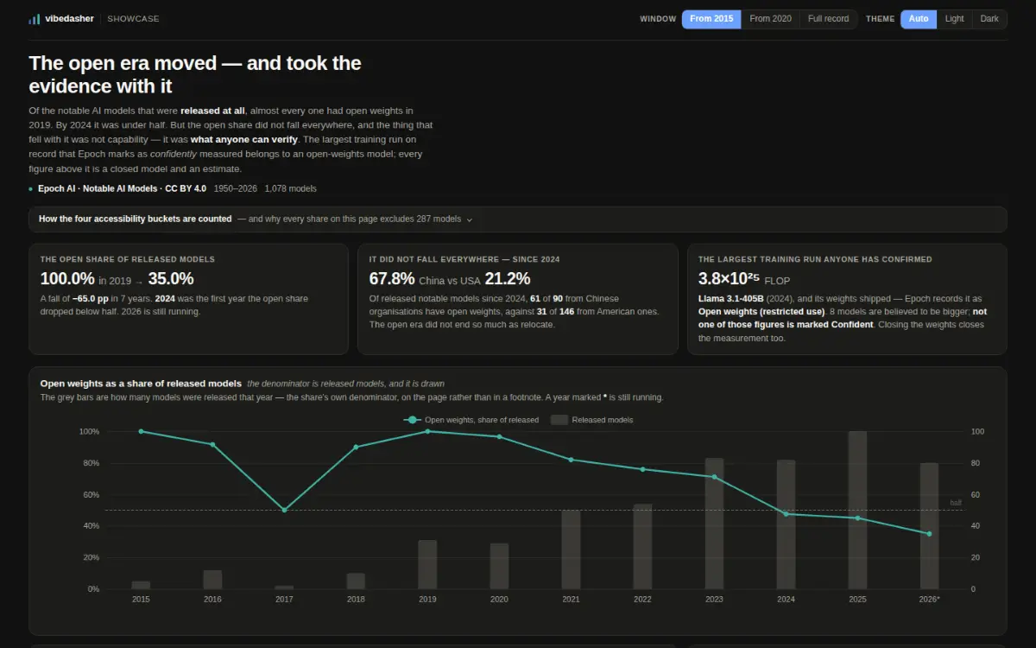Click the '35.0%' value in open share card
The image size is (1036, 648).
tap(171, 278)
